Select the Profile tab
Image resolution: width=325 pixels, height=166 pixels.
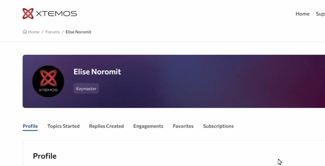click(x=30, y=126)
